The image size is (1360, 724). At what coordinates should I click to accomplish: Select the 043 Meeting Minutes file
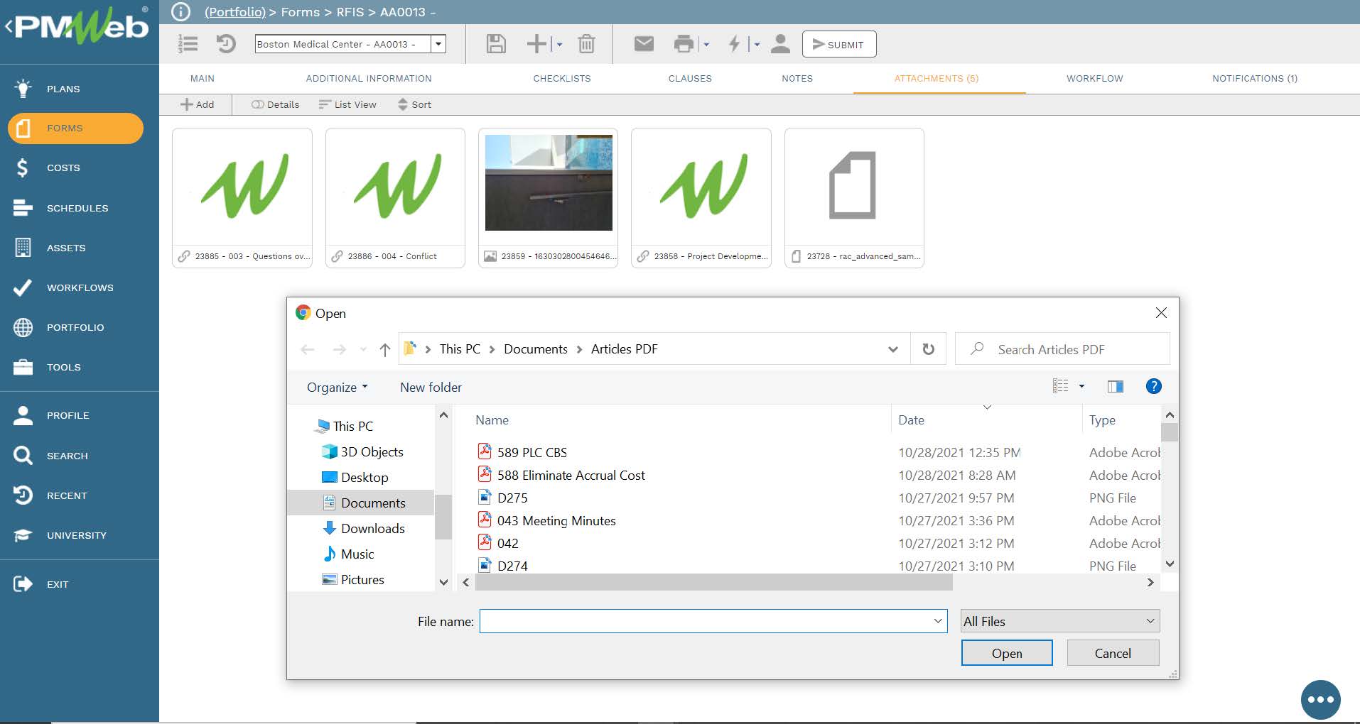point(556,521)
